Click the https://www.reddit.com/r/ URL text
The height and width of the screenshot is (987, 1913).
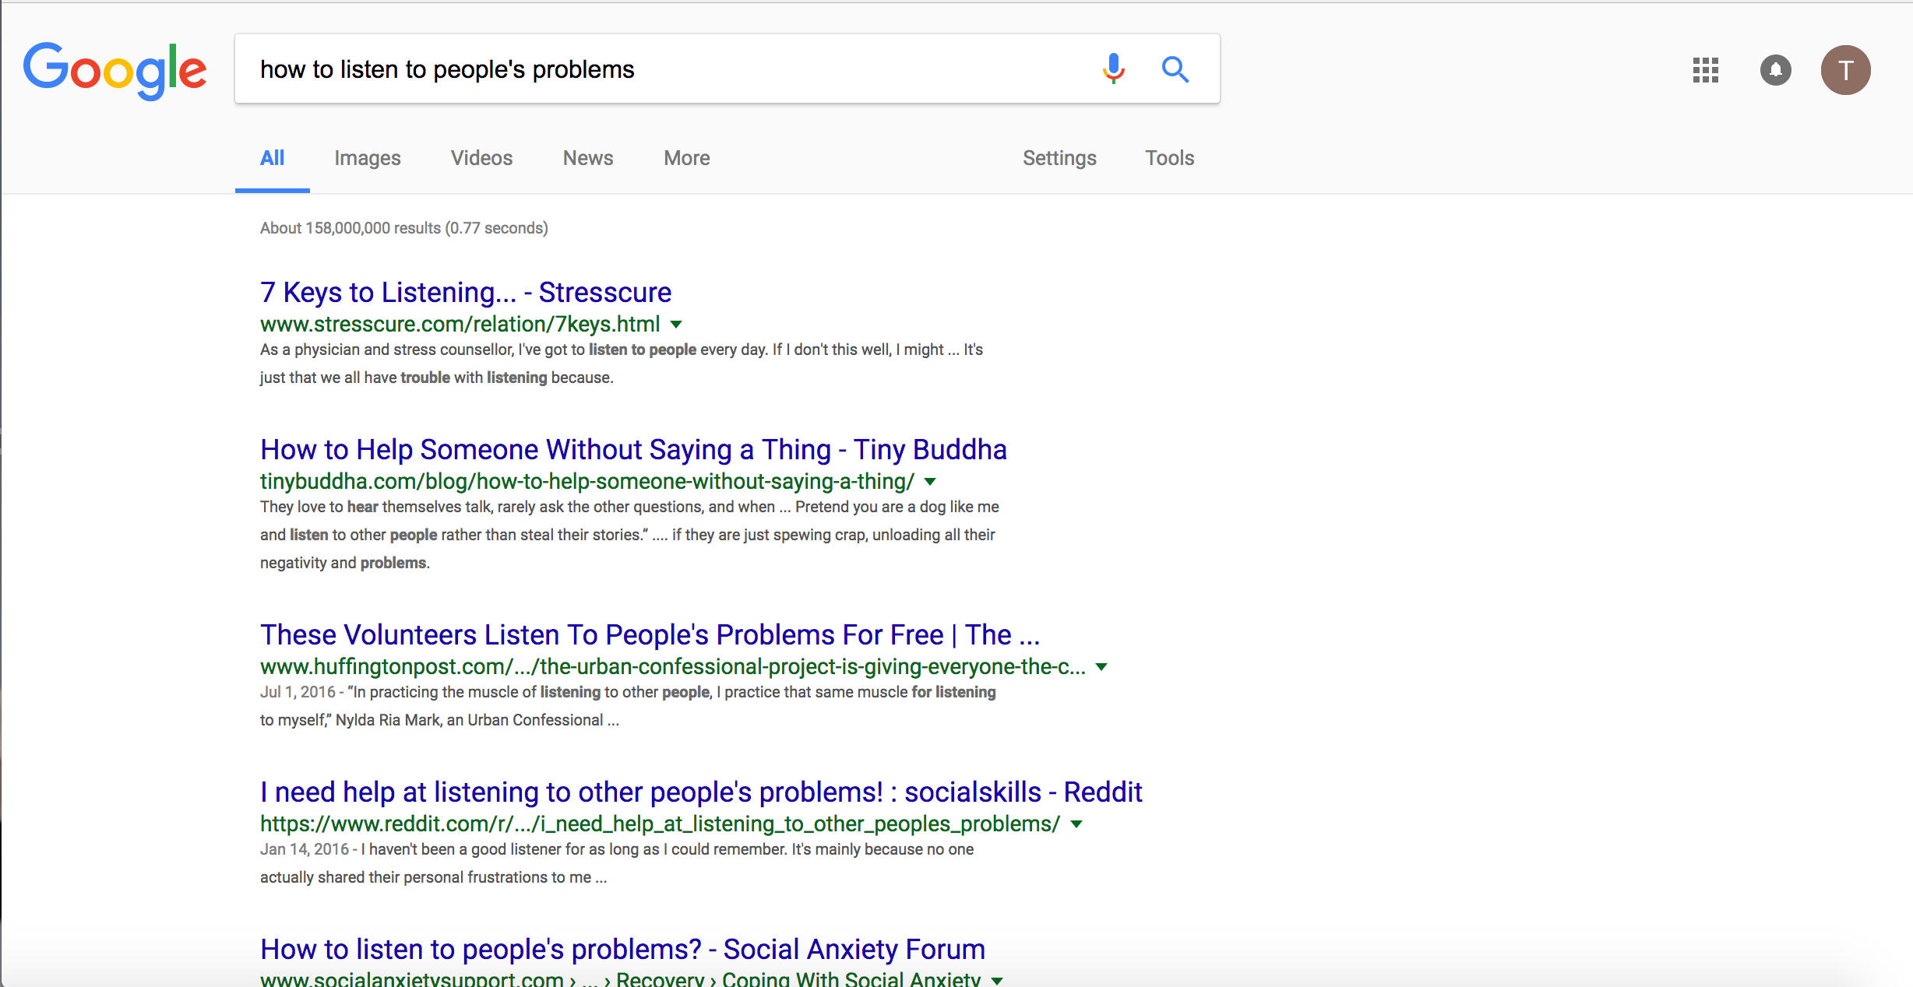coord(660,824)
